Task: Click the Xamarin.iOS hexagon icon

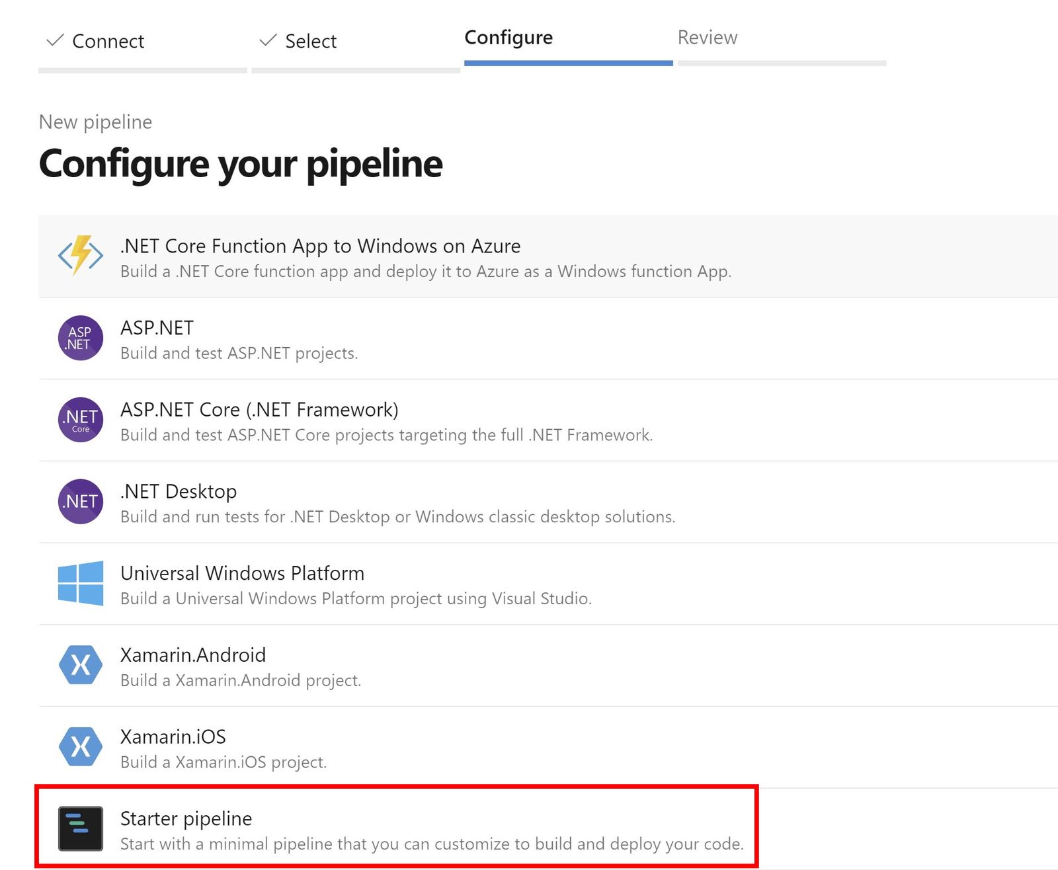Action: coord(81,746)
